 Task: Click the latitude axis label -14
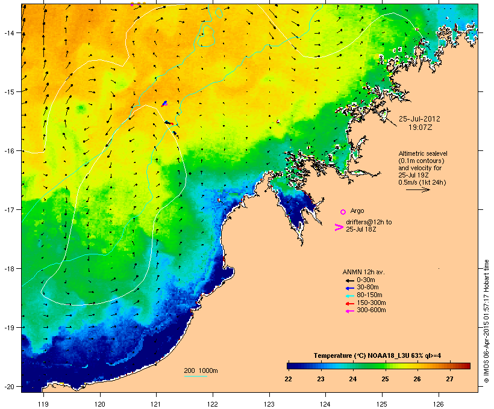click(9, 32)
